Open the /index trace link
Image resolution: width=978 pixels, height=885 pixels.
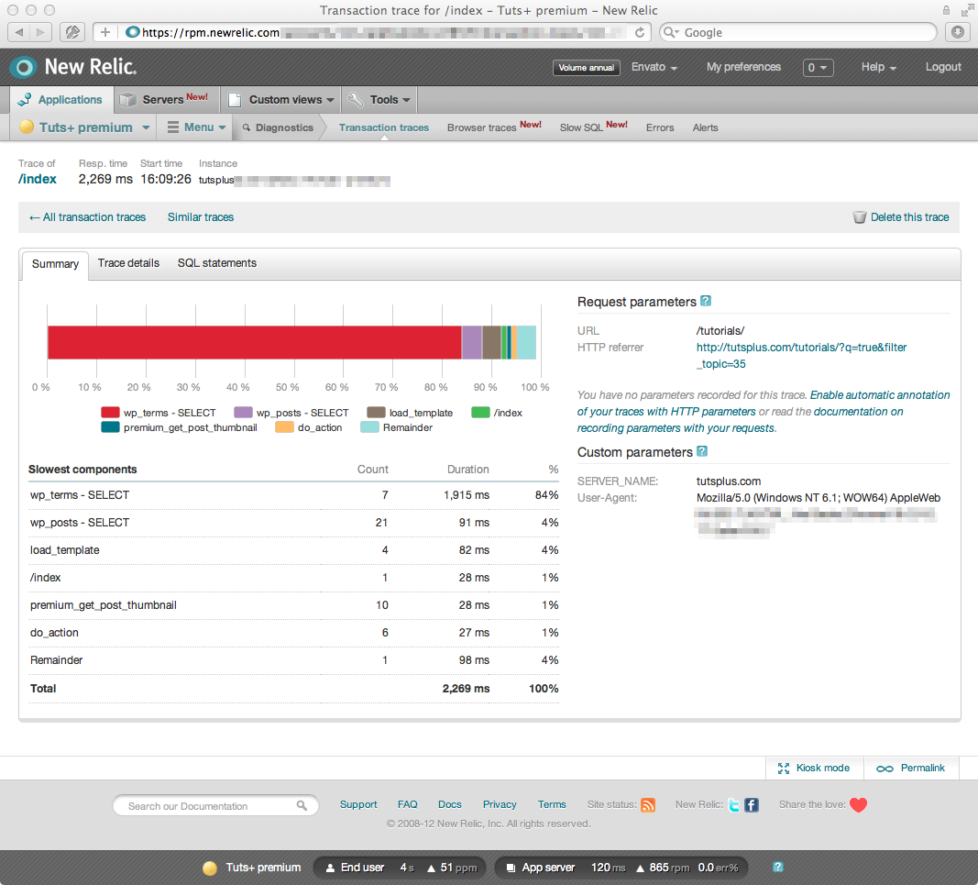click(38, 179)
